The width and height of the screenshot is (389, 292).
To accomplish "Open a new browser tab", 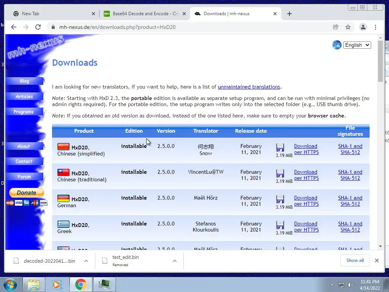I will tap(289, 14).
